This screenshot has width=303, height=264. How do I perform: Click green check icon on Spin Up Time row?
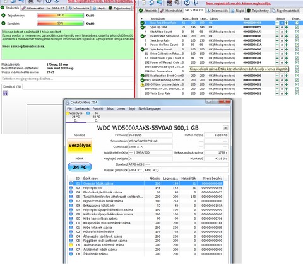143,27
